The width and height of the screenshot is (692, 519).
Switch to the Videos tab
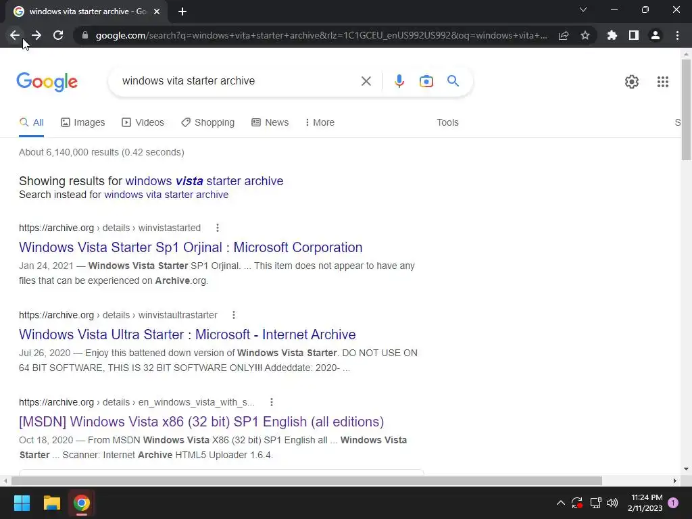[143, 123]
